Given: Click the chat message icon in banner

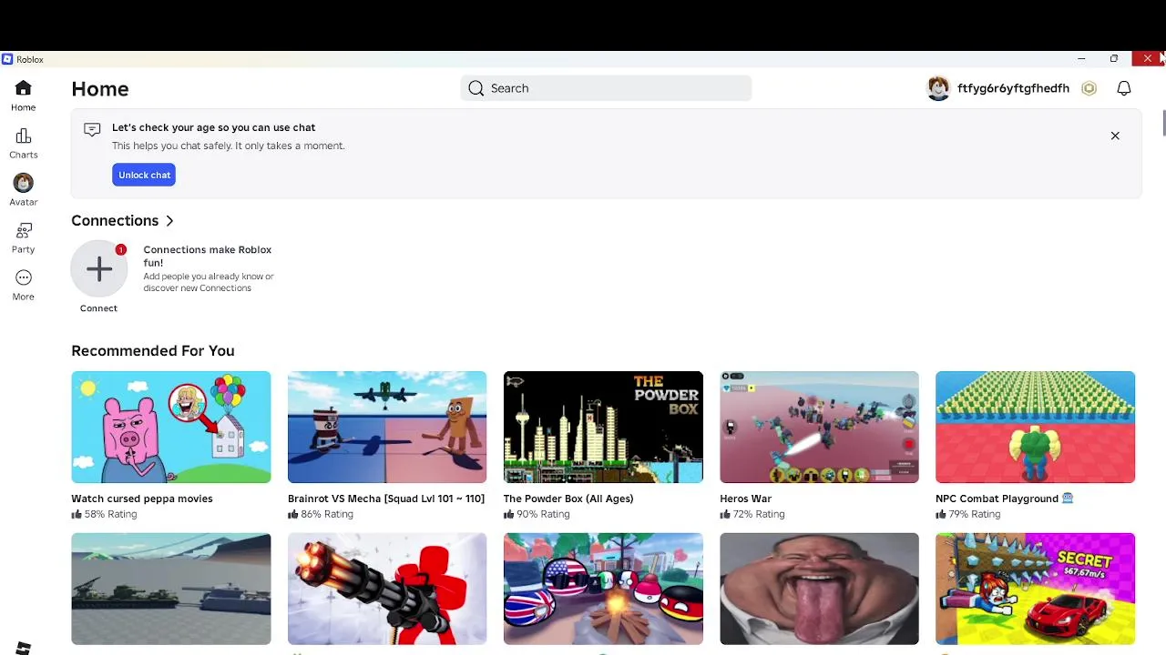Looking at the screenshot, I should [x=92, y=129].
